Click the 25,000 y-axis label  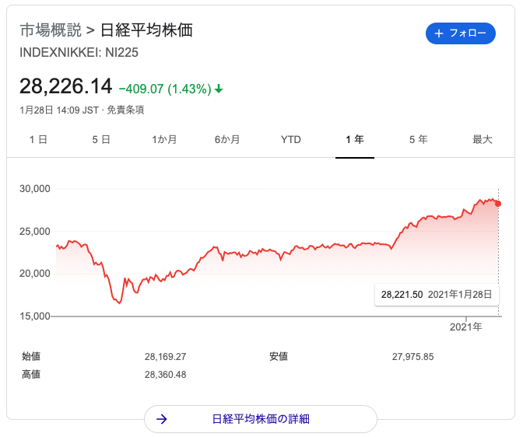[x=35, y=232]
